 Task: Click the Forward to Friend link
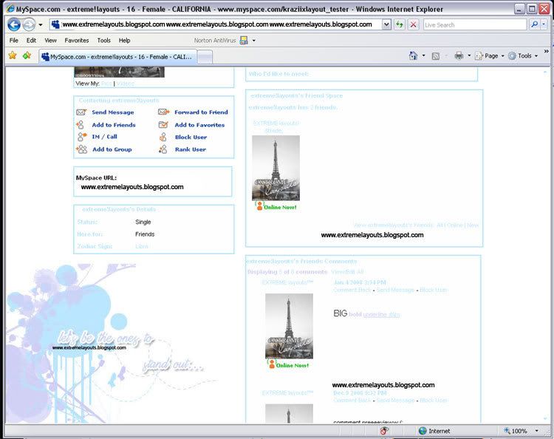(x=201, y=112)
